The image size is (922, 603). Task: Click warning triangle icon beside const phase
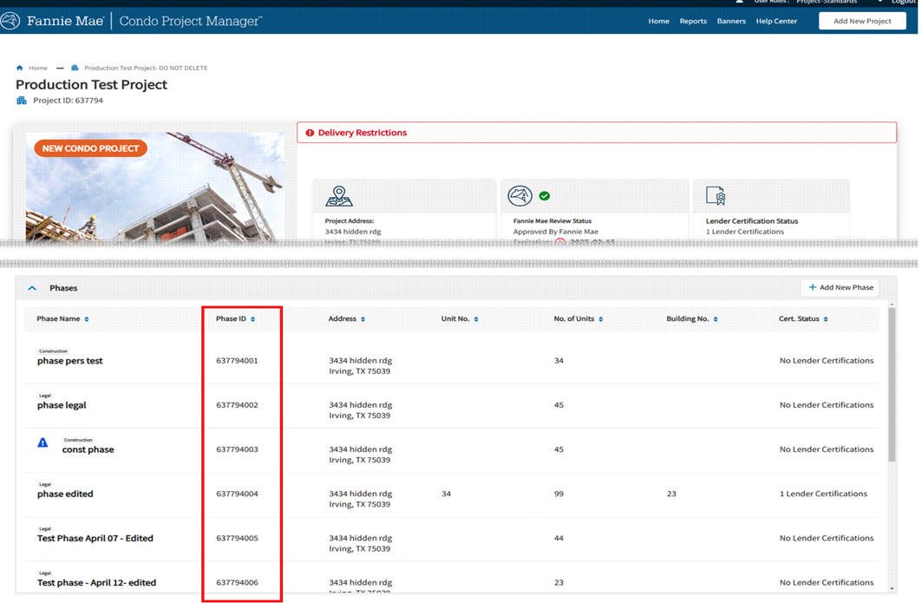(43, 443)
